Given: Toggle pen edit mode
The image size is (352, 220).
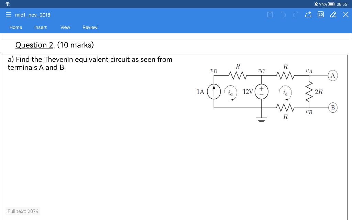Looking at the screenshot, I should (333, 14).
